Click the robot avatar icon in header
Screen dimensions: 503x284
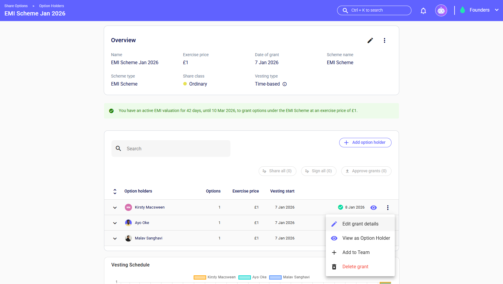coord(441,11)
